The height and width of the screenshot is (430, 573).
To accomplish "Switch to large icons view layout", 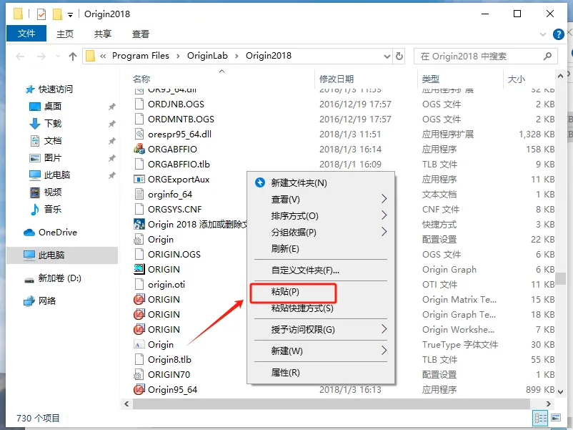I will click(556, 418).
